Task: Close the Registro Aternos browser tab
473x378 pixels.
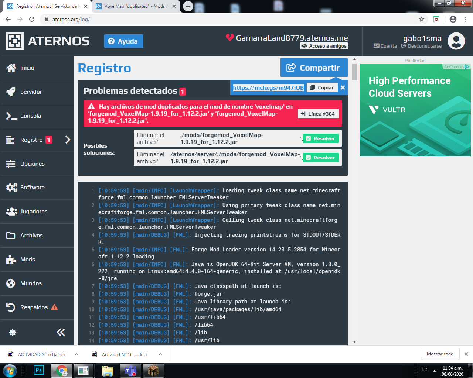Action: pyautogui.click(x=86, y=6)
